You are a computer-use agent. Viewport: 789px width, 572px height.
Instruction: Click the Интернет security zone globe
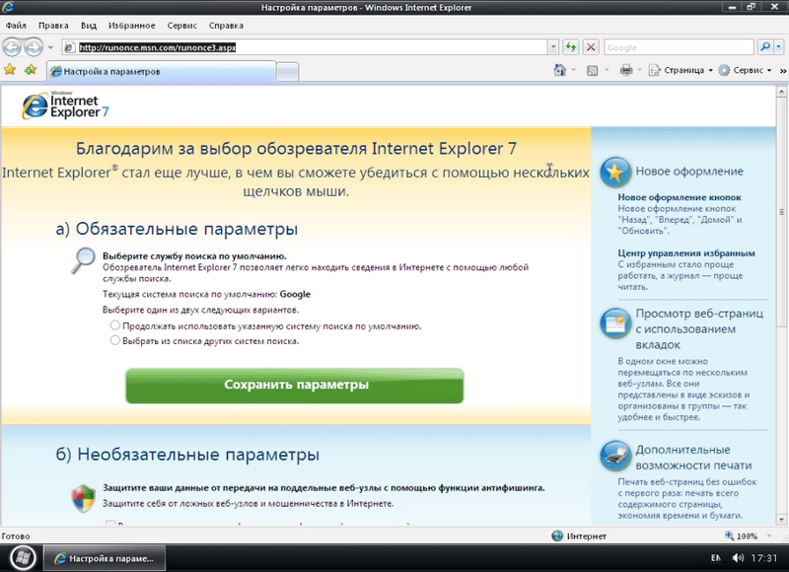(x=557, y=536)
